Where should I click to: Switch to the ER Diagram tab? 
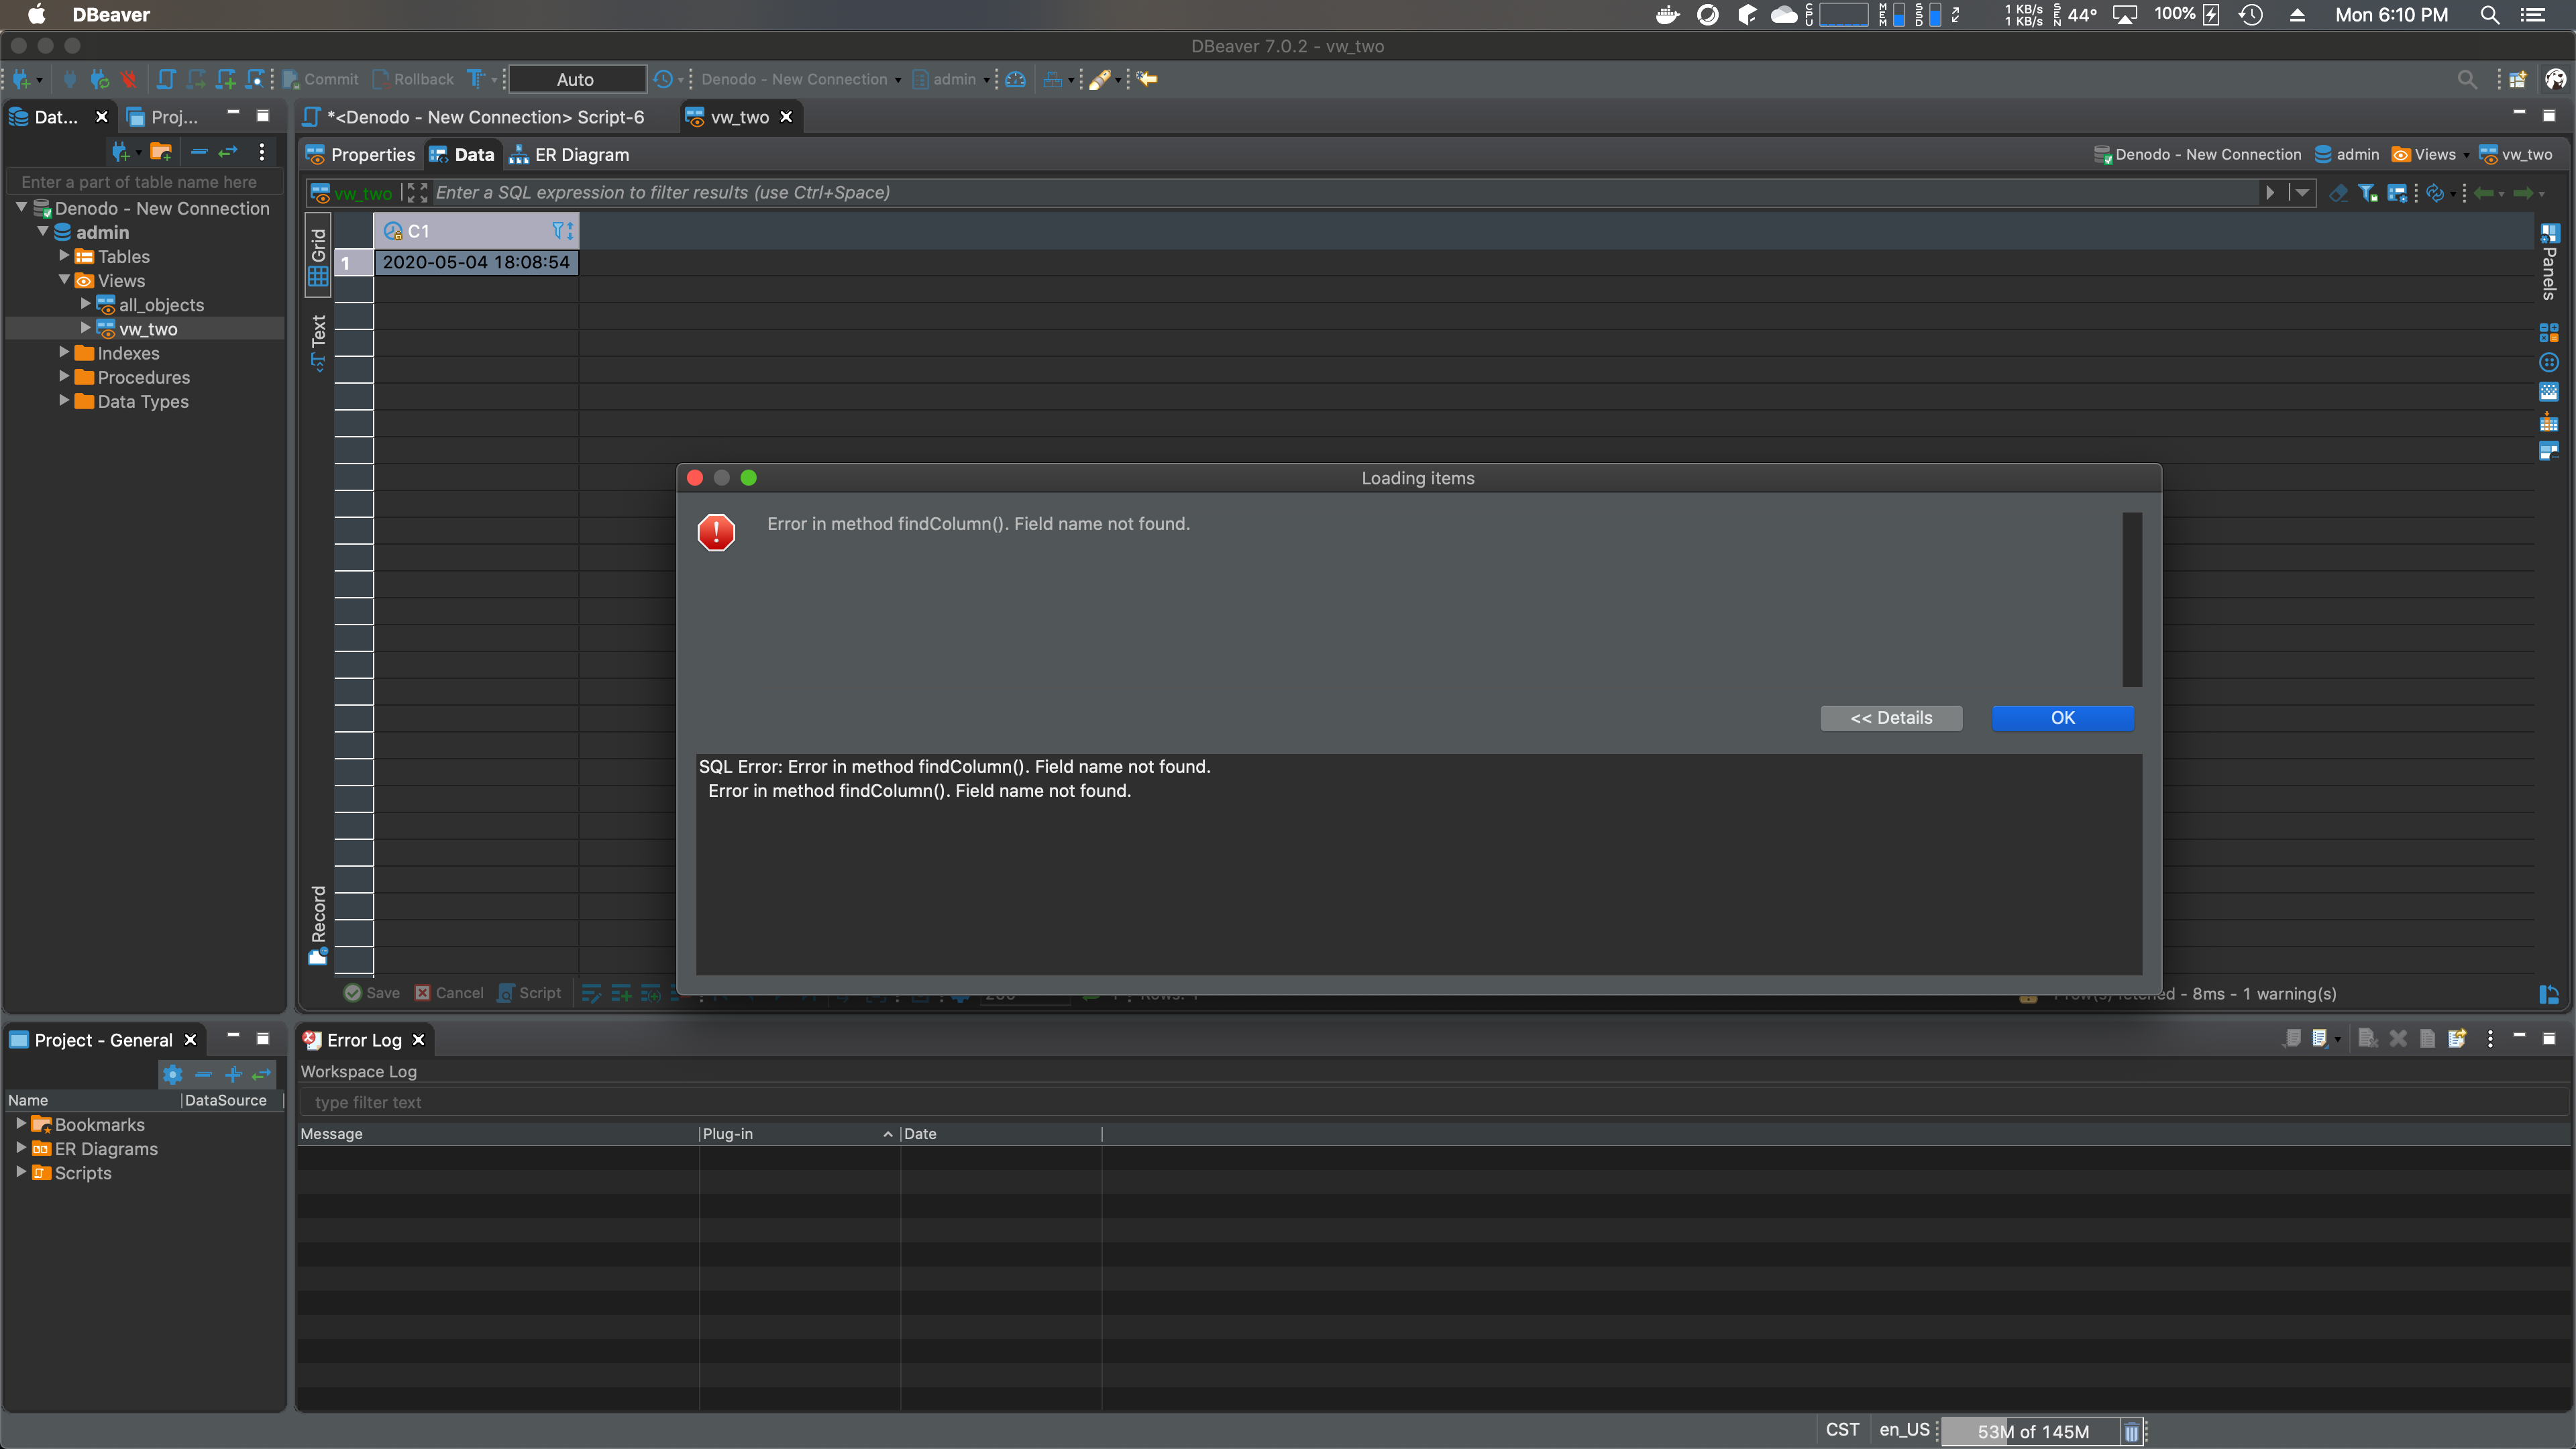[570, 154]
